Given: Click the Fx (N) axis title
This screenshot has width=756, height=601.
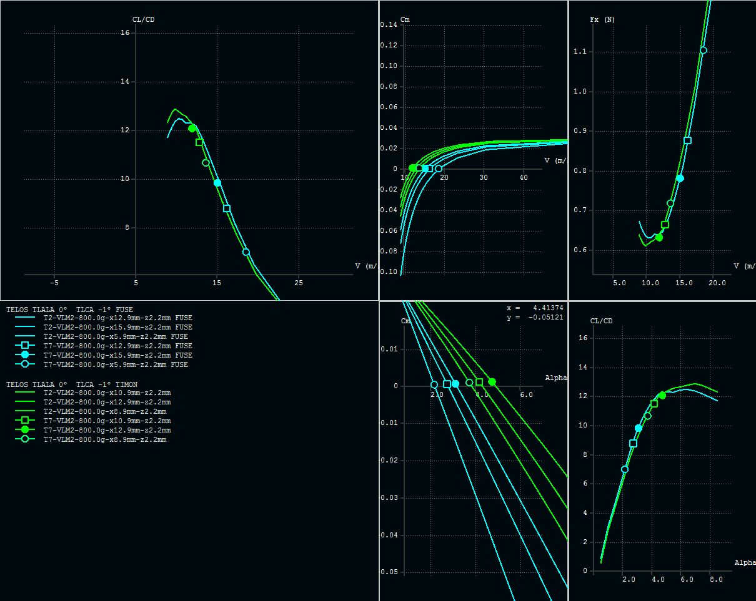Looking at the screenshot, I should click(x=602, y=19).
